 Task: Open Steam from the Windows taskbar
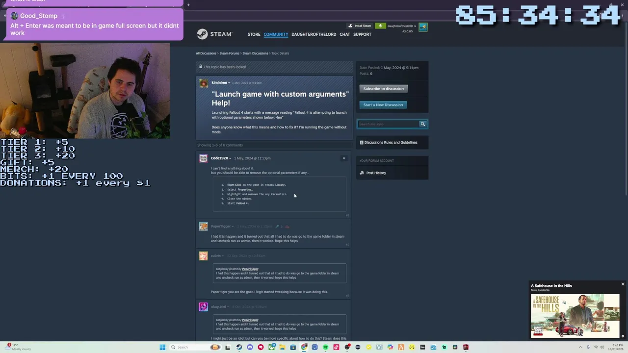click(x=239, y=347)
